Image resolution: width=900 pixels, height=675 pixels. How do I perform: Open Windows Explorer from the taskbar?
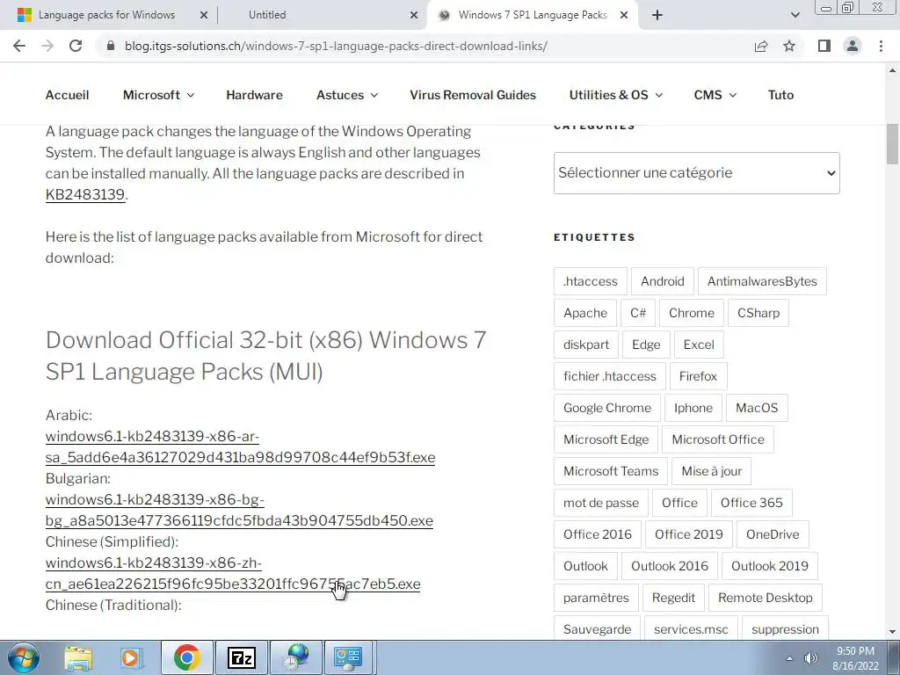(x=78, y=657)
